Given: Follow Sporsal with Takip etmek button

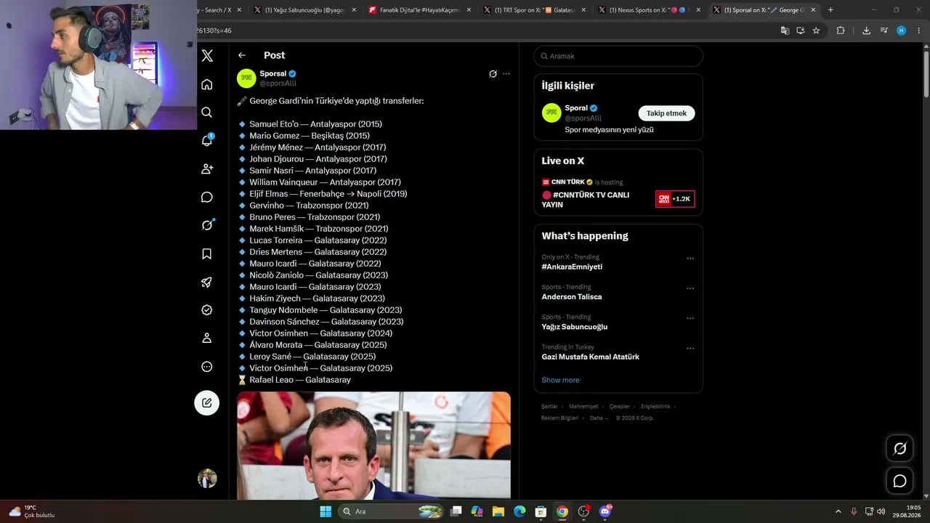Looking at the screenshot, I should click(666, 113).
